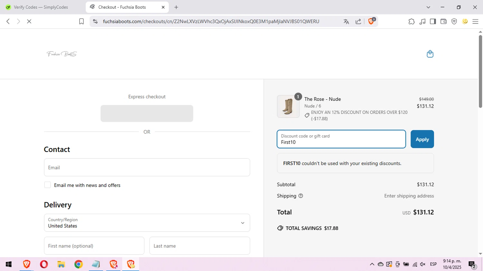
Task: Click the ESP language indicator
Action: point(433,264)
